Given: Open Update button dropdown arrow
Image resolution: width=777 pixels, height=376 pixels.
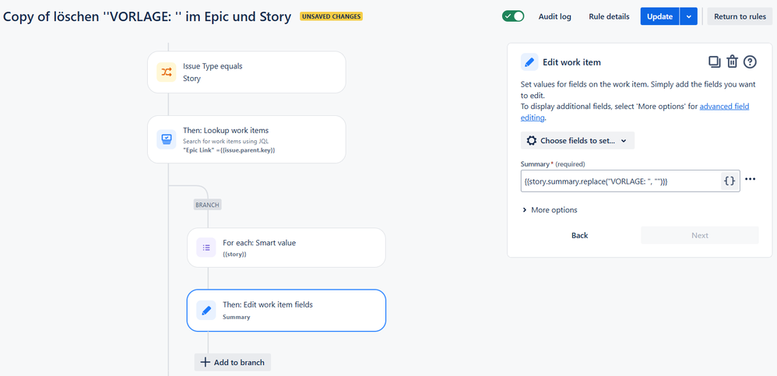Looking at the screenshot, I should pyautogui.click(x=689, y=16).
